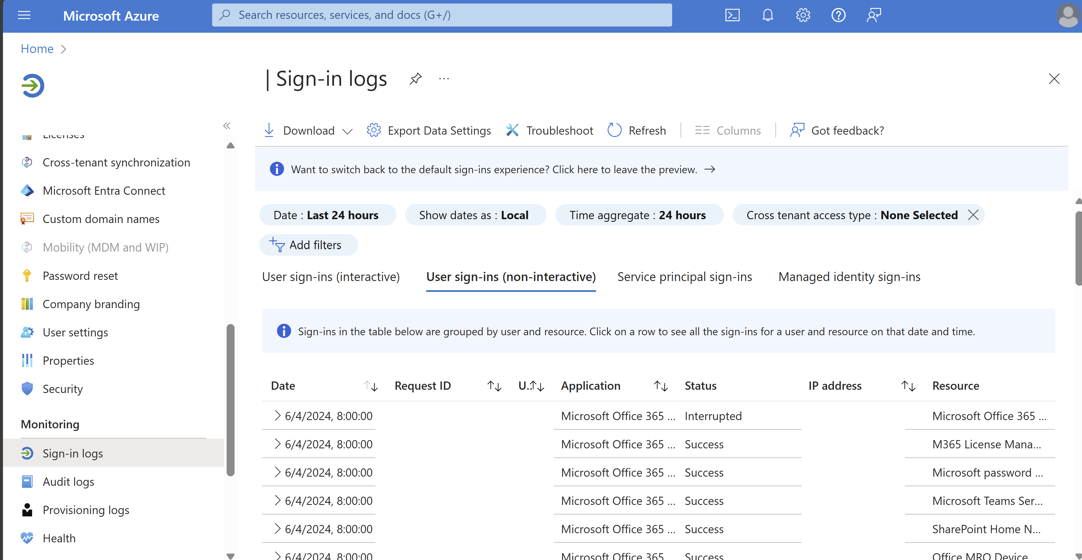Click the Troubleshoot button
This screenshot has height=560, width=1082.
(550, 130)
